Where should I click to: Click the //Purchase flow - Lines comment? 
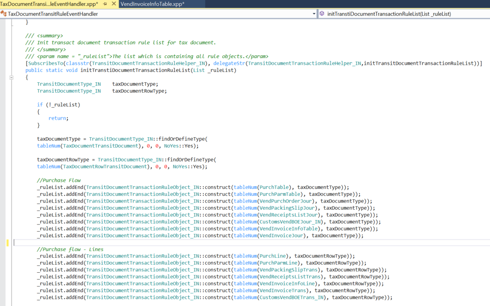(70, 249)
